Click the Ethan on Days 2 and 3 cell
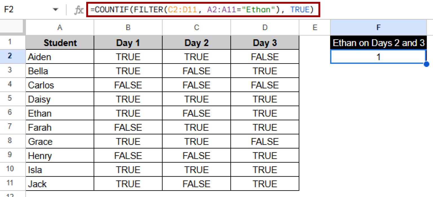Viewport: 433px width, 197px height. (x=378, y=43)
